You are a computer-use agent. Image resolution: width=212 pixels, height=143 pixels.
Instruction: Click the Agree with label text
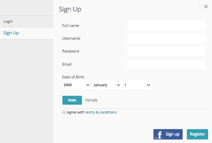[76, 112]
